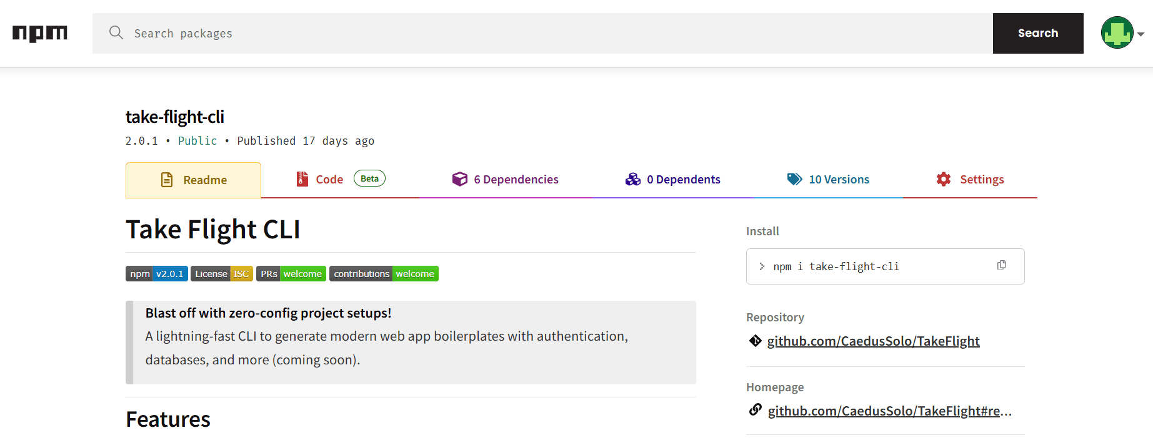
Task: Click the homepage link chain icon
Action: pyautogui.click(x=755, y=410)
